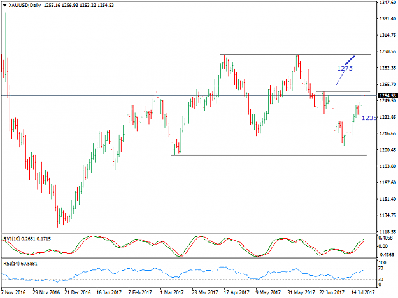Open the chart menu triangle beside XAUUSD

[5, 5]
